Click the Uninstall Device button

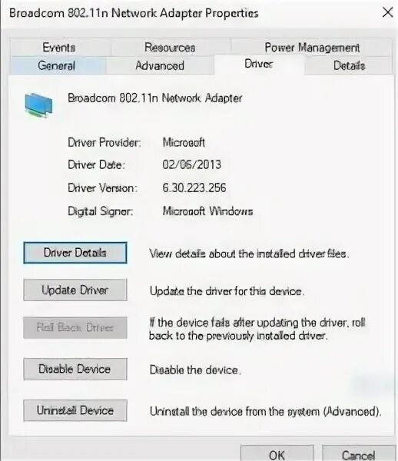[x=75, y=410]
